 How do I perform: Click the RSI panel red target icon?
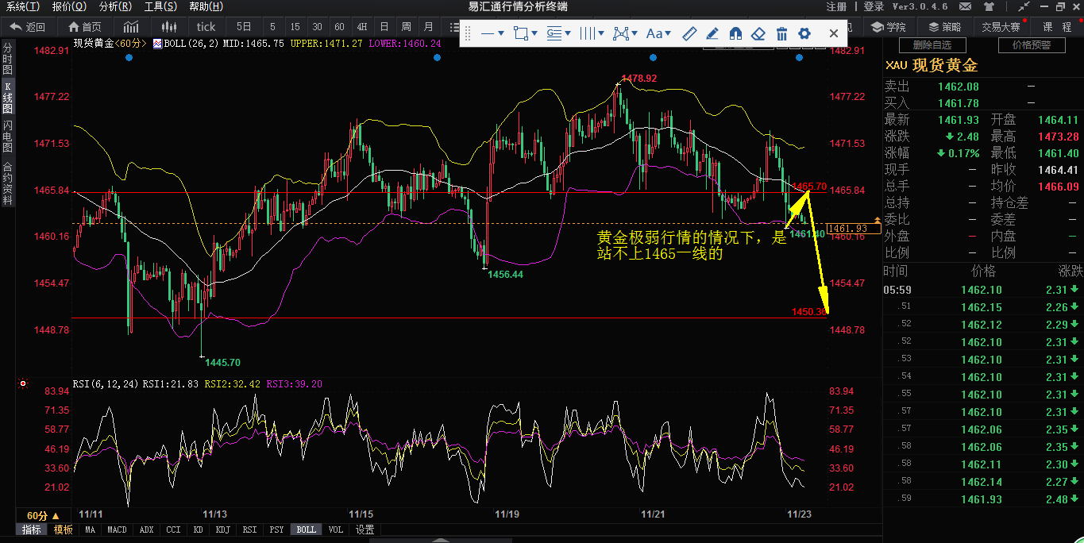[x=23, y=383]
